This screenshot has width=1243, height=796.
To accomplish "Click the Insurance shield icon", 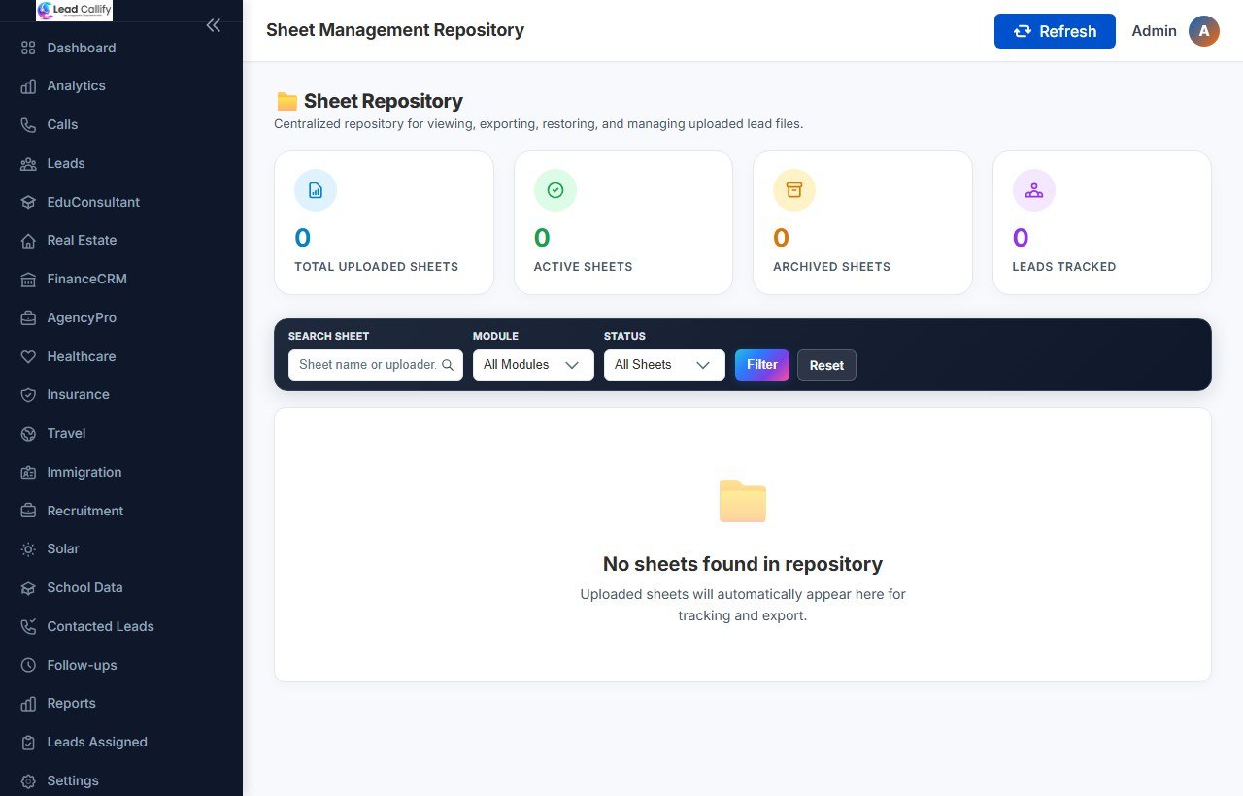I will (x=28, y=395).
